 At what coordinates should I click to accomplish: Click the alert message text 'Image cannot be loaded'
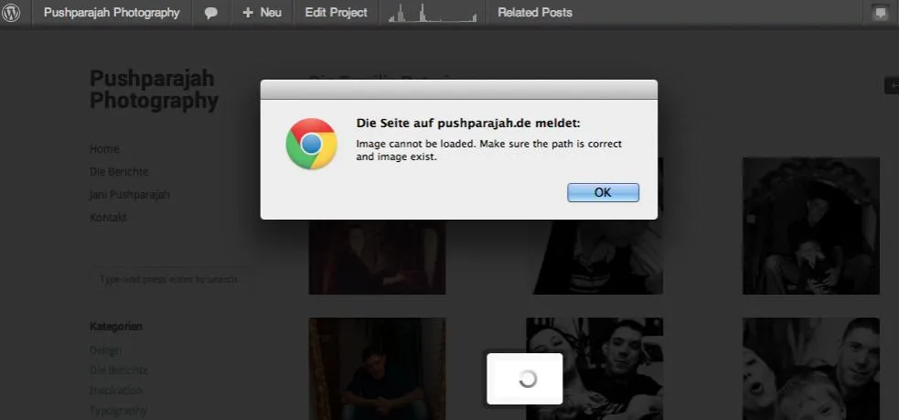416,144
